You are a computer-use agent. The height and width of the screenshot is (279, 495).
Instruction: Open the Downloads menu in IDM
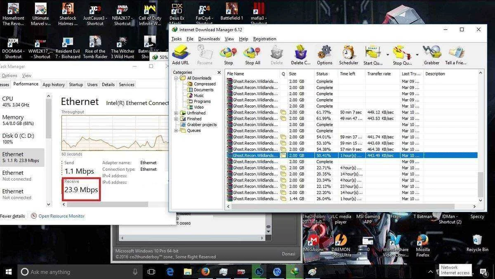coord(209,39)
